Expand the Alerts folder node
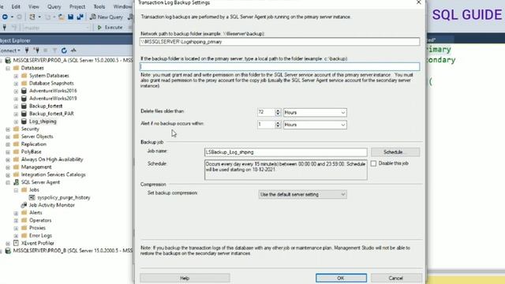The width and height of the screenshot is (505, 284). point(16,213)
